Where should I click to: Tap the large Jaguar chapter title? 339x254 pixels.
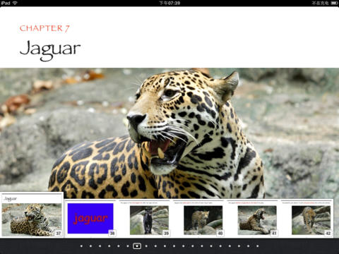pyautogui.click(x=50, y=50)
